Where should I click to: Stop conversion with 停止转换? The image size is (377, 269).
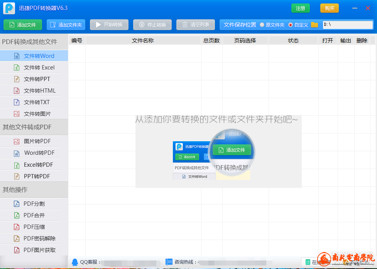[x=152, y=25]
